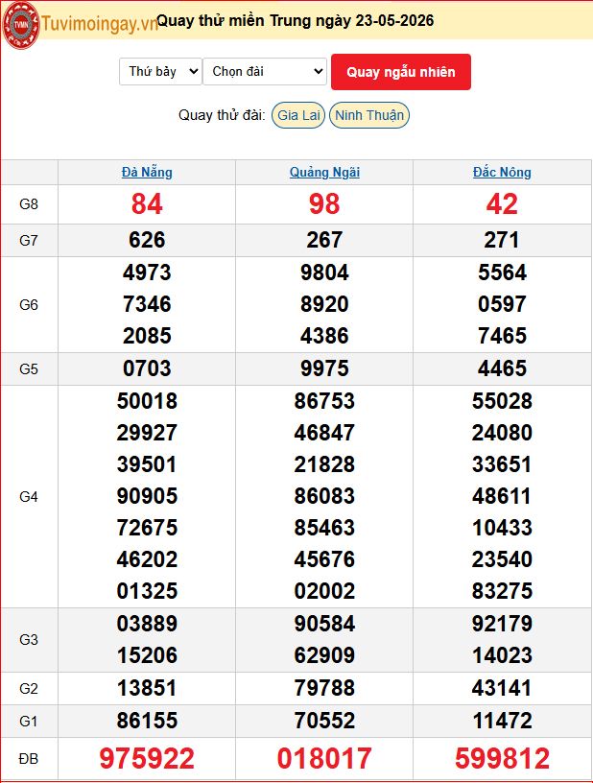593x783 pixels.
Task: Click G4 value 86753
Action: tap(324, 401)
